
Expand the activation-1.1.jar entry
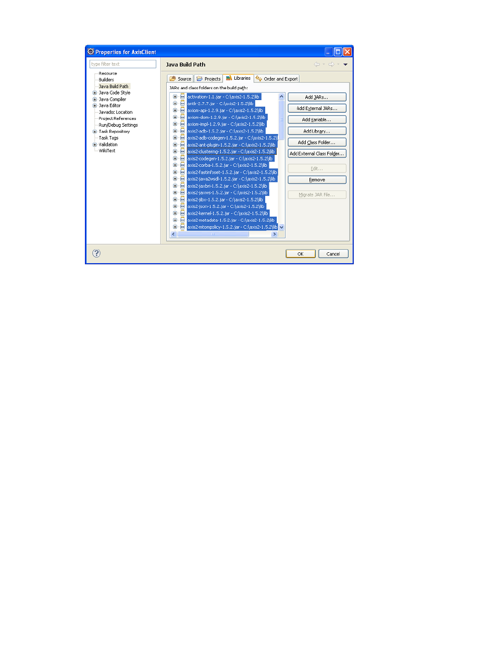(175, 97)
